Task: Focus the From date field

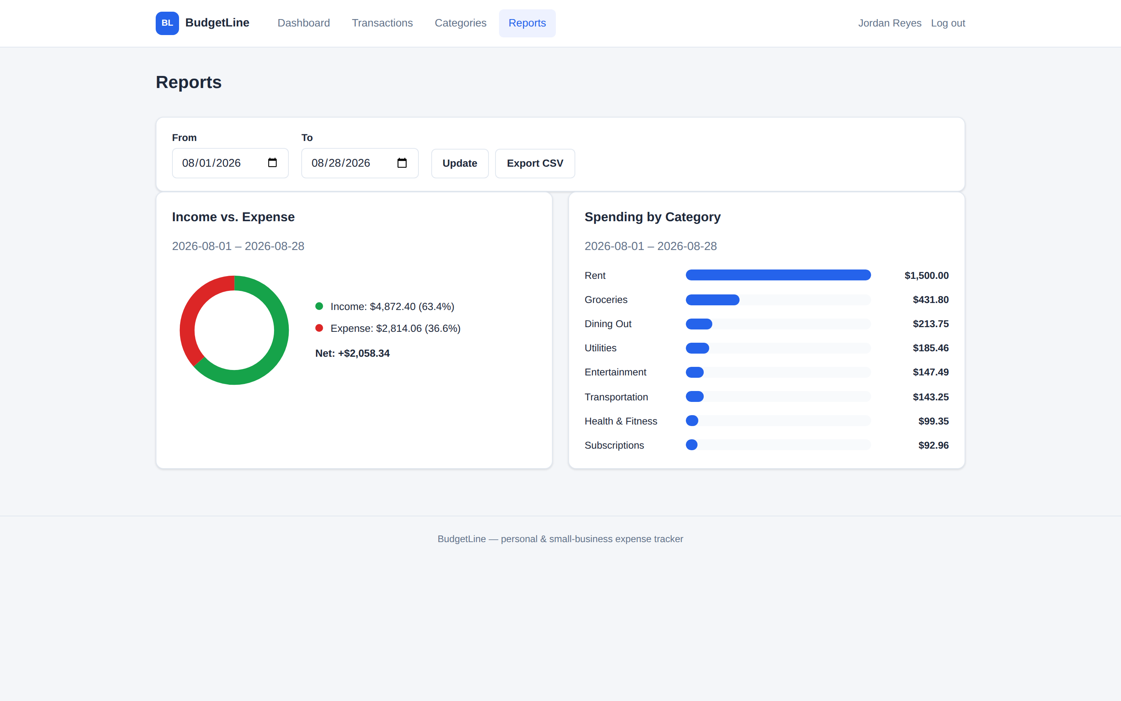Action: [230, 163]
